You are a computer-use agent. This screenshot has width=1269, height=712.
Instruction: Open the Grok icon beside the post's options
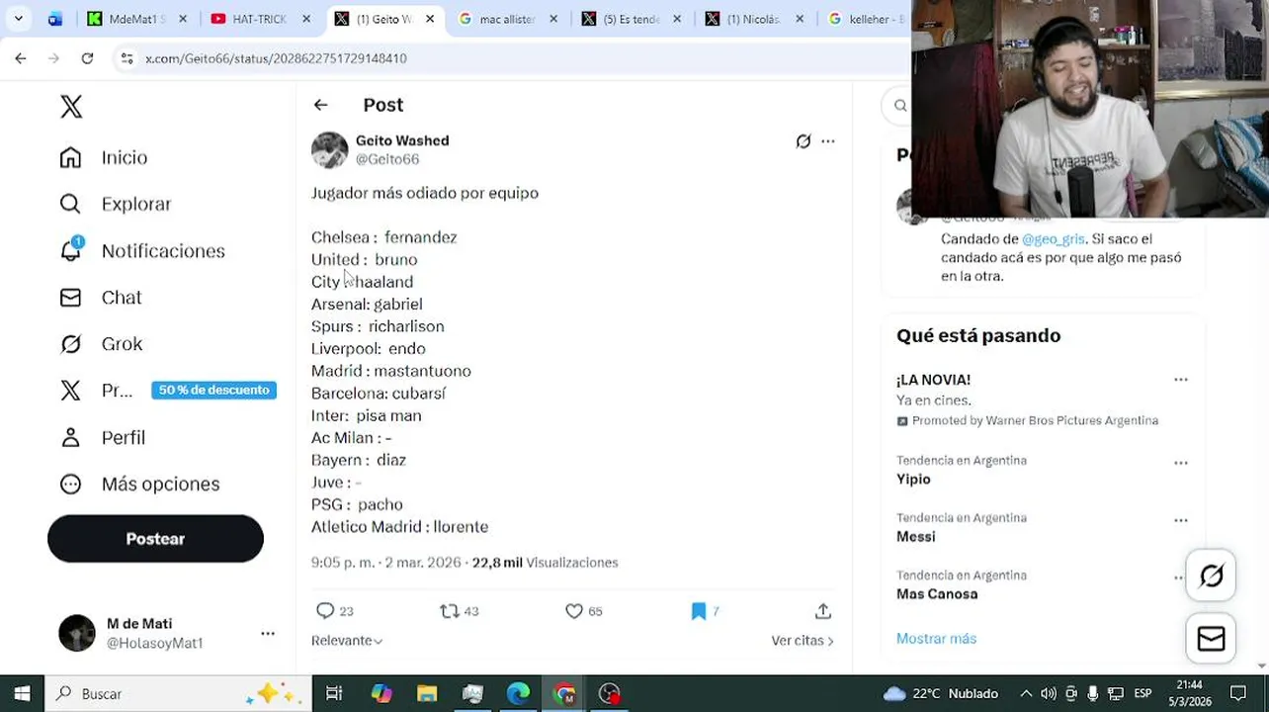[804, 141]
